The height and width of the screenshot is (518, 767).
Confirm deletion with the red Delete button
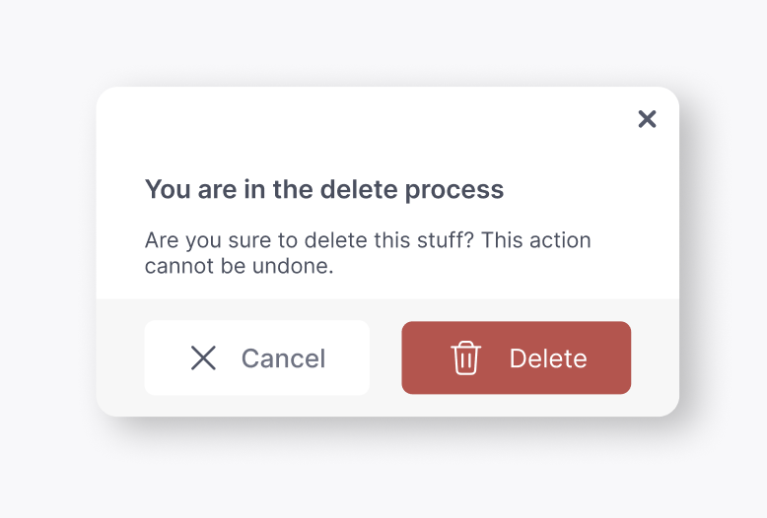pos(516,357)
